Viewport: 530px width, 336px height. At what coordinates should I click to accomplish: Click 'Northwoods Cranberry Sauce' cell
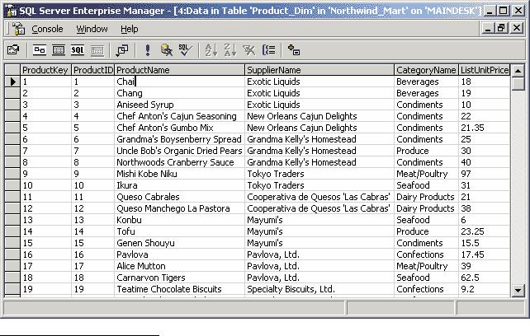click(179, 162)
